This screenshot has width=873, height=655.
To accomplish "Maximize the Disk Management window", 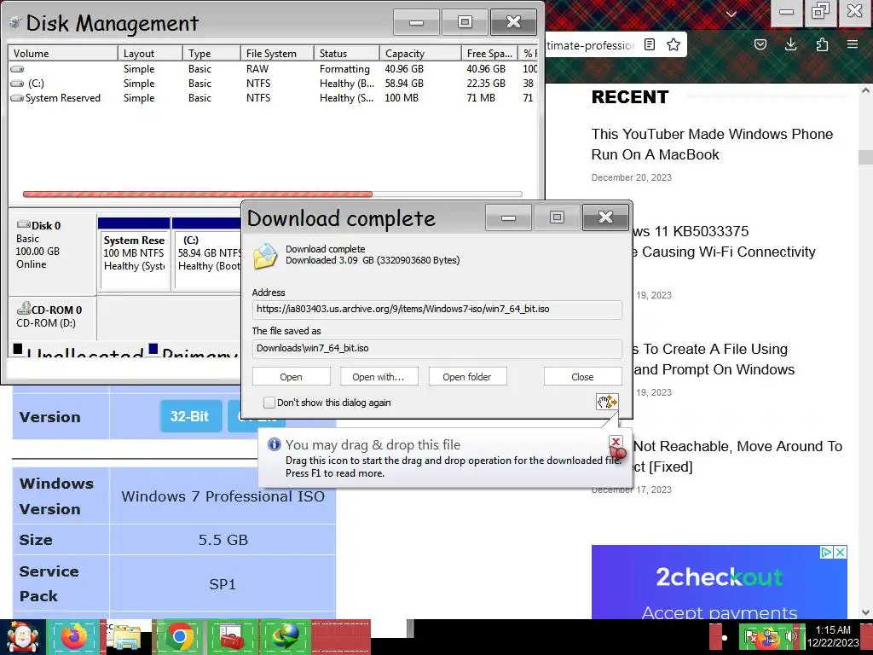I will (x=465, y=22).
